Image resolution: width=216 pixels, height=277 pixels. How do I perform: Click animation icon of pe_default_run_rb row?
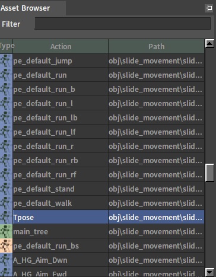tap(6, 160)
